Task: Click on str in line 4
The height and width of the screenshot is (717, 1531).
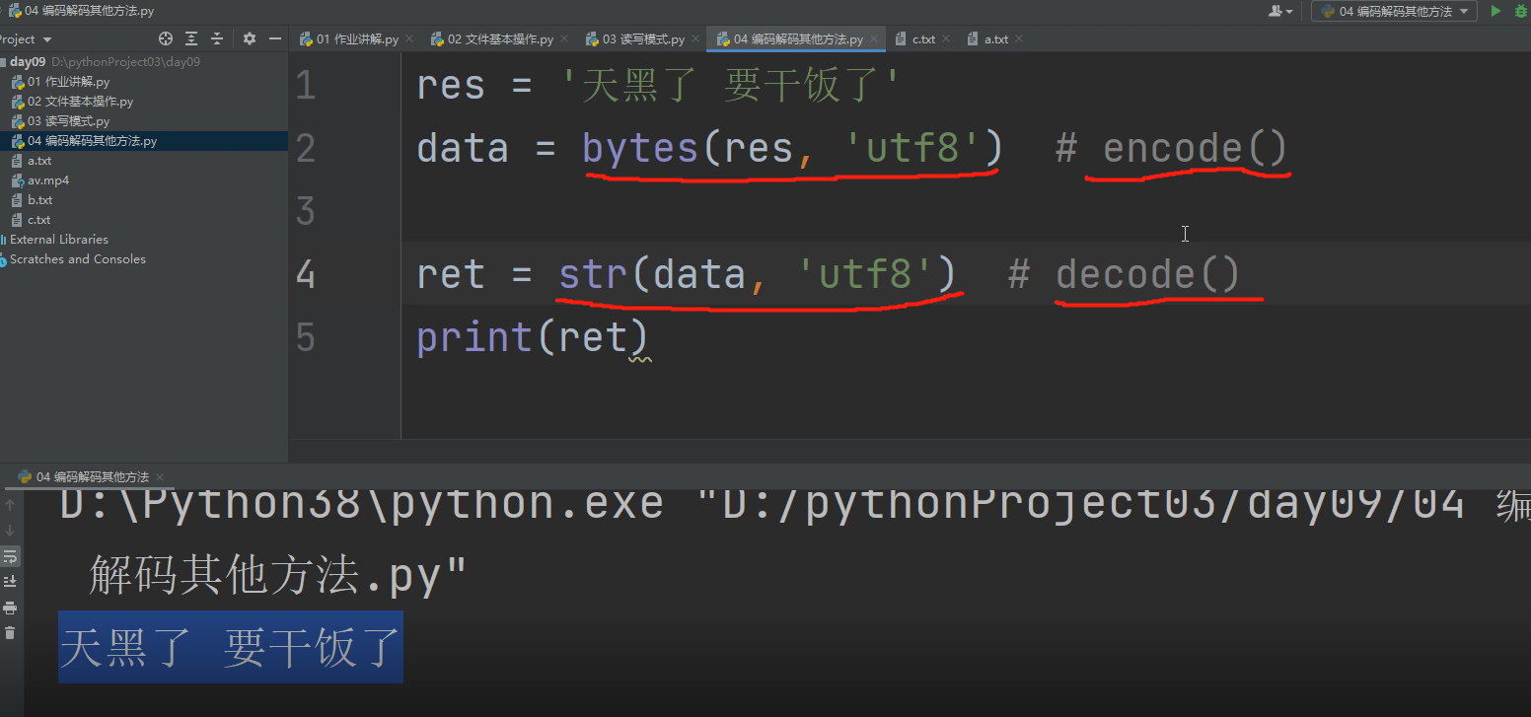Action: coord(594,274)
